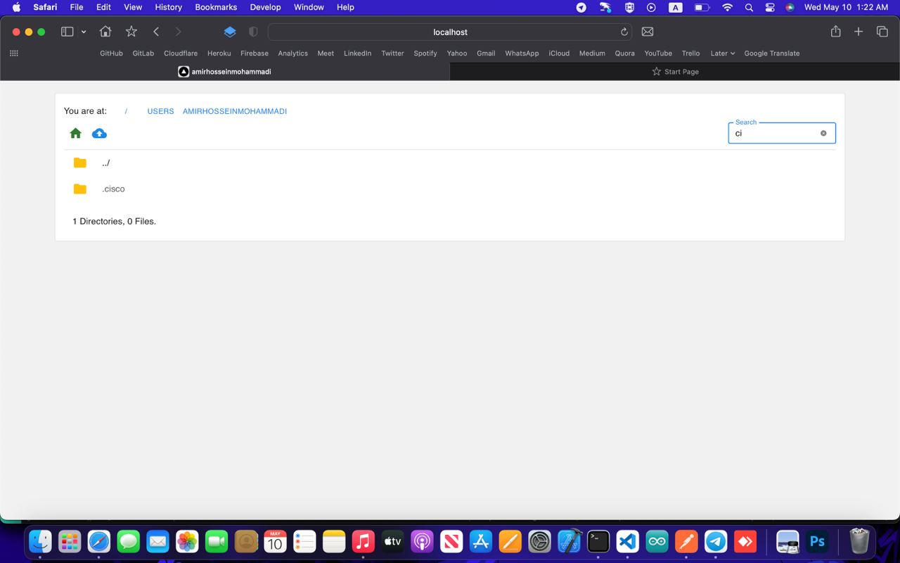Expand the sidebar tab group dropdown arrow
Viewport: 900px width, 563px height.
84,32
